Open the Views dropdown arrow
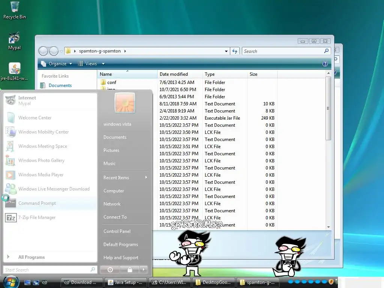Viewport: 384px width, 288px height. 103,64
